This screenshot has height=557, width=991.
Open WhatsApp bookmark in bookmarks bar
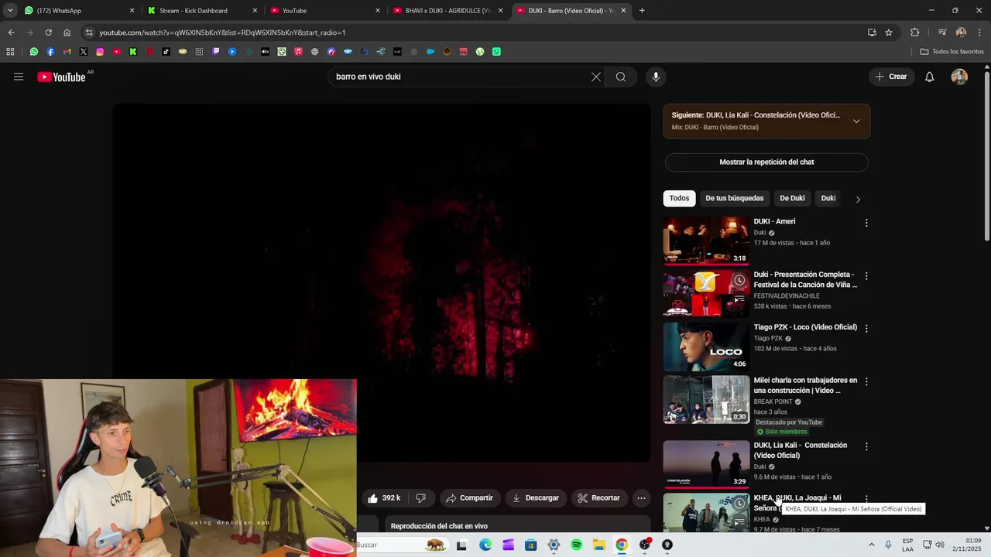pyautogui.click(x=34, y=52)
